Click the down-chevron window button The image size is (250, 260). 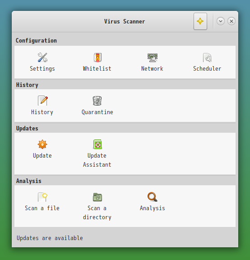click(x=221, y=21)
